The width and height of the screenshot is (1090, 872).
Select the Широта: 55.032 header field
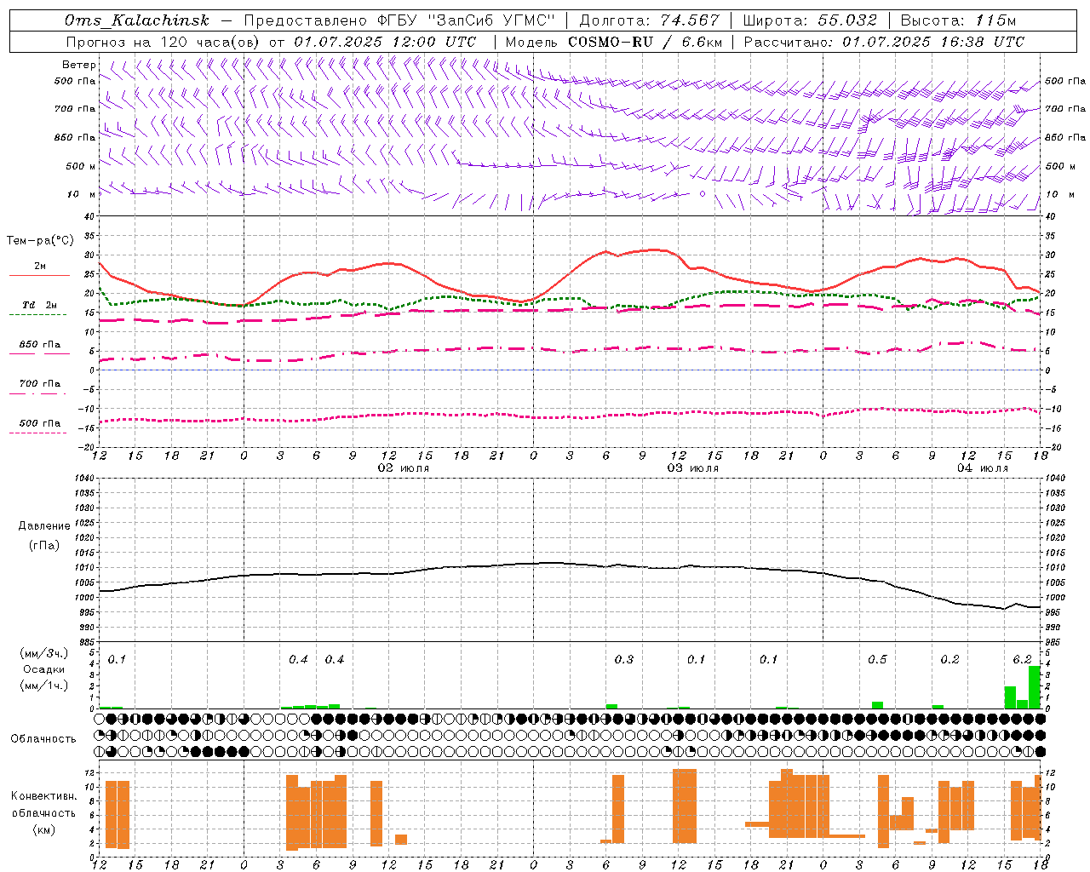(x=810, y=20)
